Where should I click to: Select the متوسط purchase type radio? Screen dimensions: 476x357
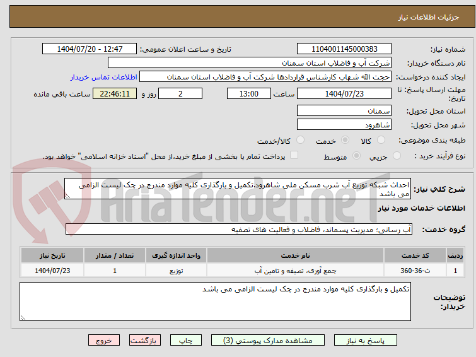click(356, 156)
